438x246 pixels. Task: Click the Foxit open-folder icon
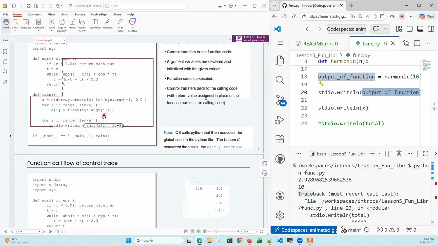tap(14, 6)
